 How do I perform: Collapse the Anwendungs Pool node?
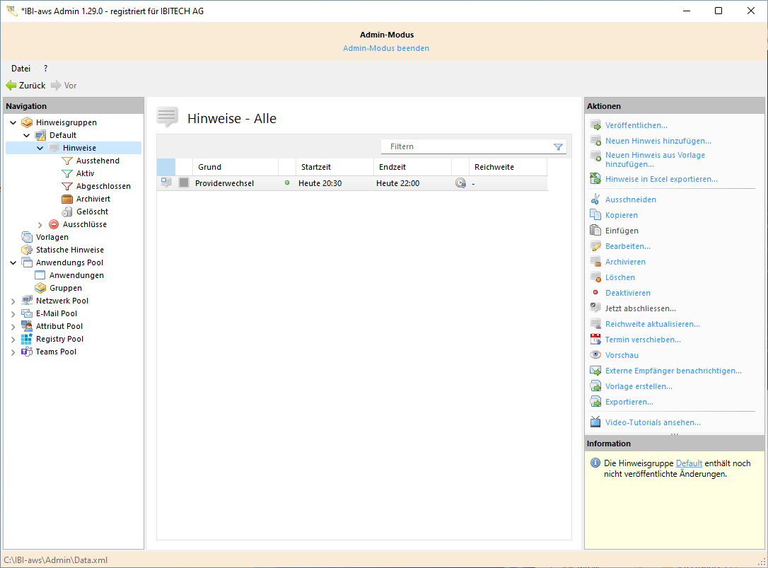[13, 262]
